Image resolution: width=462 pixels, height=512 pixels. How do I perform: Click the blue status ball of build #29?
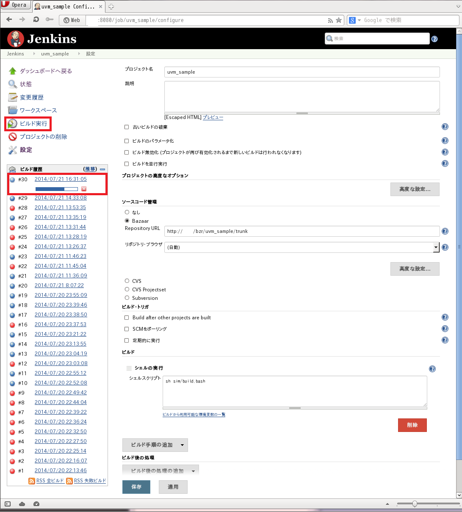12,198
